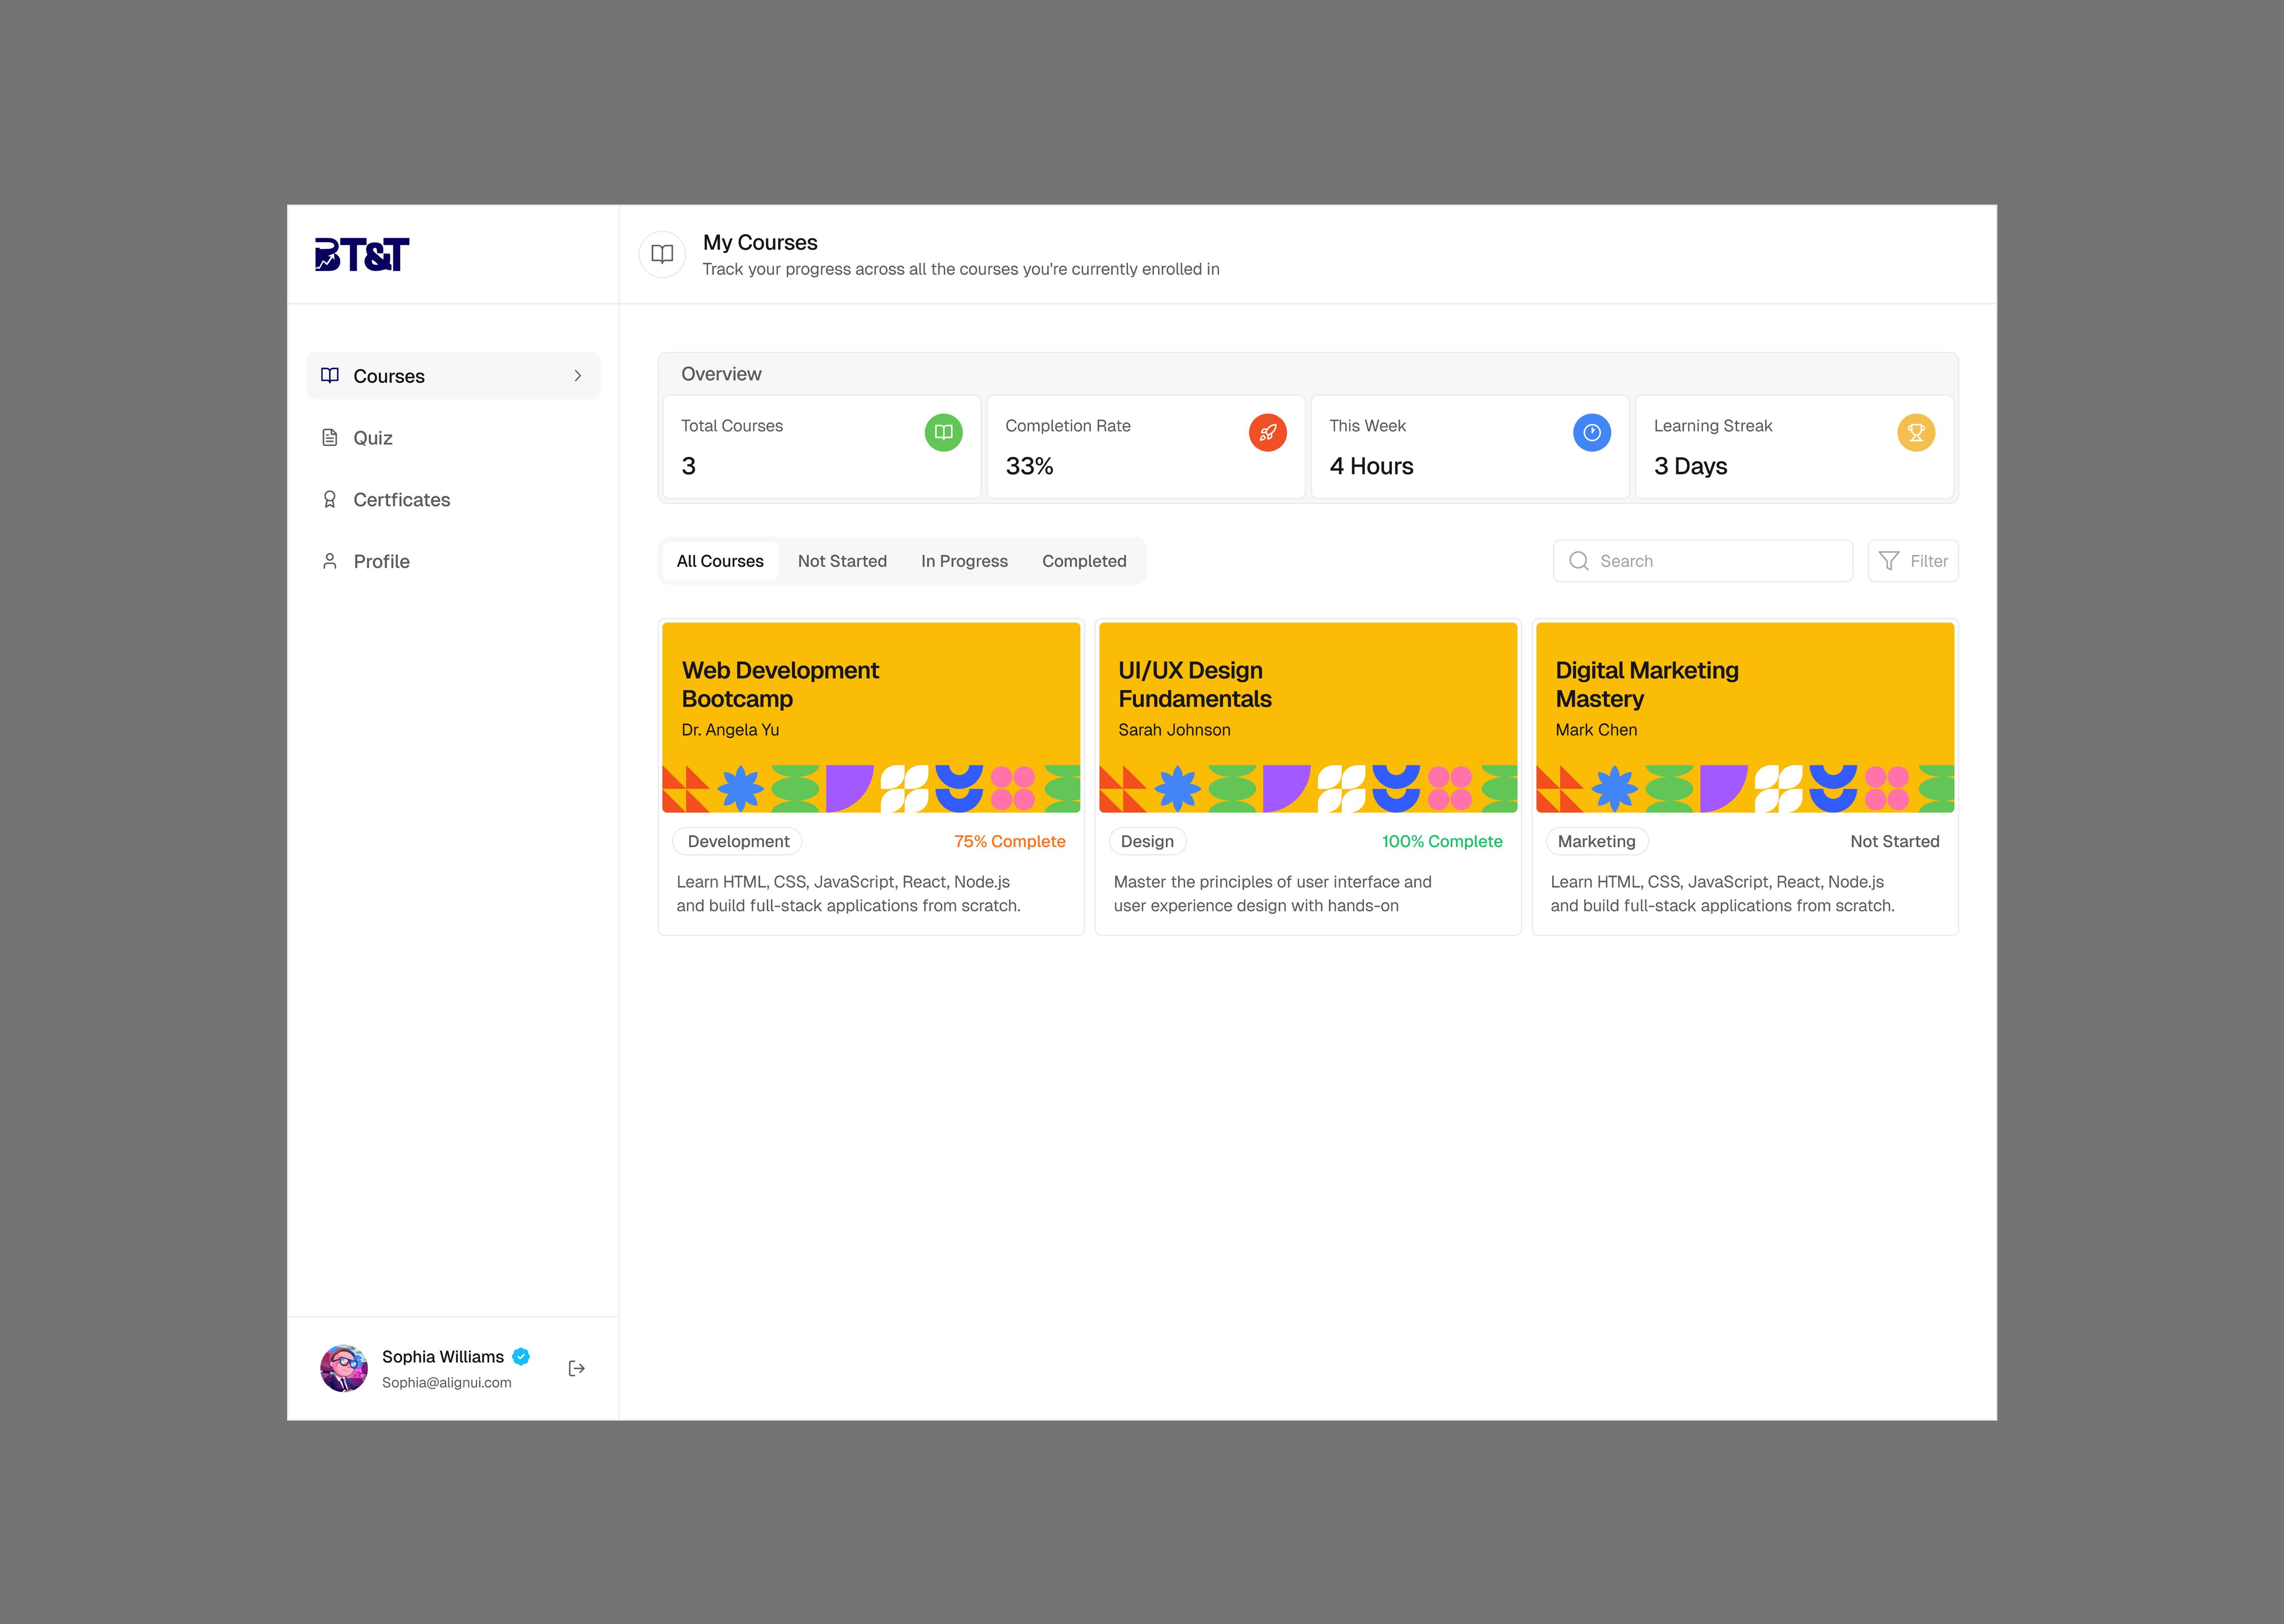Go to the Profile page

tap(453, 561)
